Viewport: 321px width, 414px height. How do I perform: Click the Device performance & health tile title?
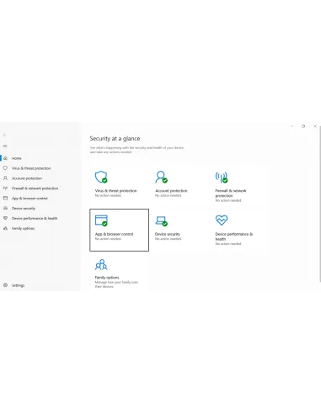(x=234, y=236)
